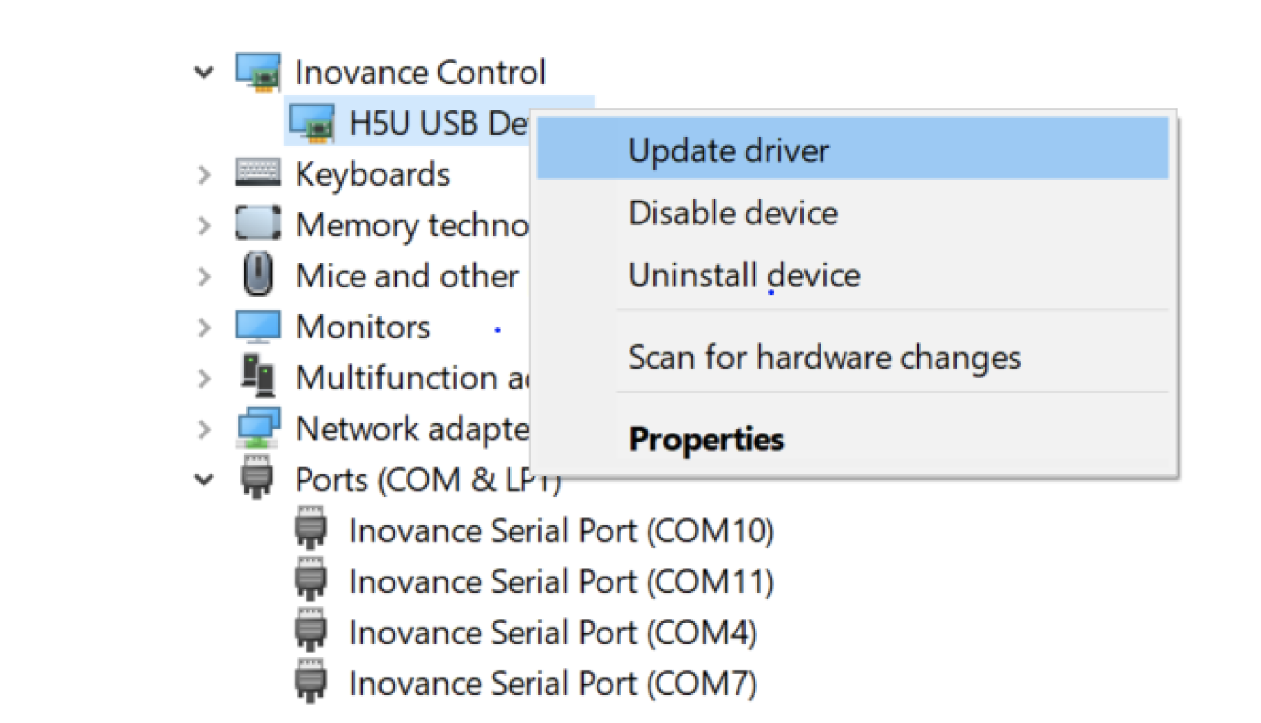Expand the Keyboards tree node
1261x723 pixels.
[204, 175]
